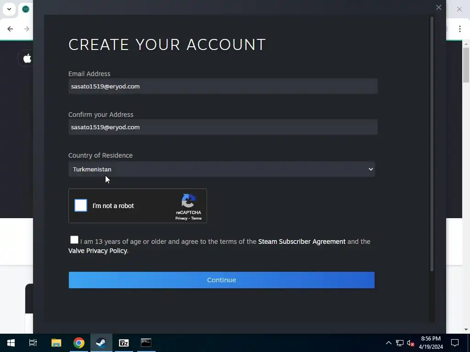
Task: Click the reCAPTCHA Privacy link
Action: 181,218
